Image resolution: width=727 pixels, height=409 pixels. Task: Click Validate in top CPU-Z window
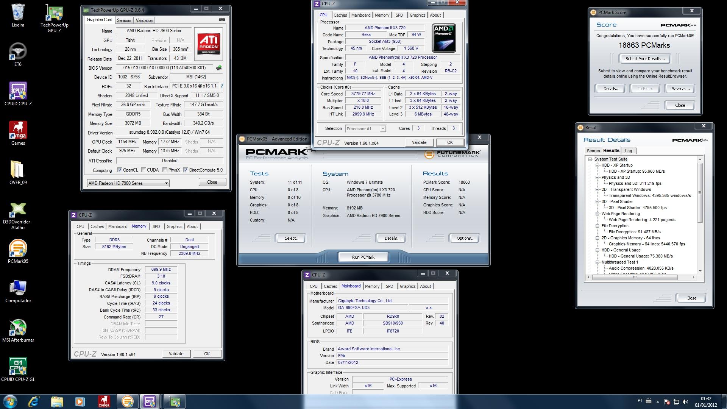click(x=419, y=142)
